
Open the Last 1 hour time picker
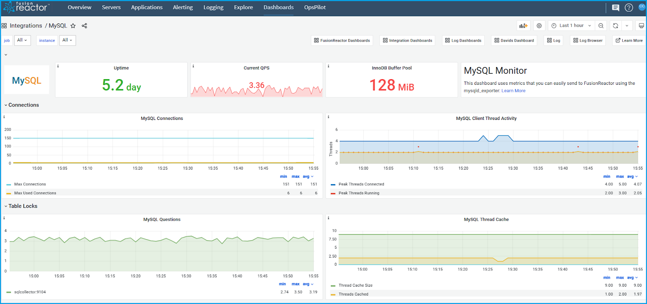(x=571, y=25)
